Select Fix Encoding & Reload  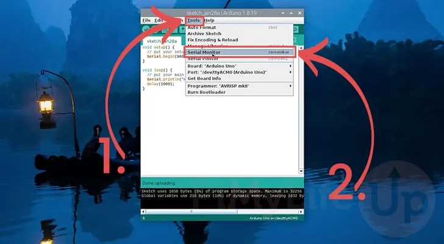(239, 40)
